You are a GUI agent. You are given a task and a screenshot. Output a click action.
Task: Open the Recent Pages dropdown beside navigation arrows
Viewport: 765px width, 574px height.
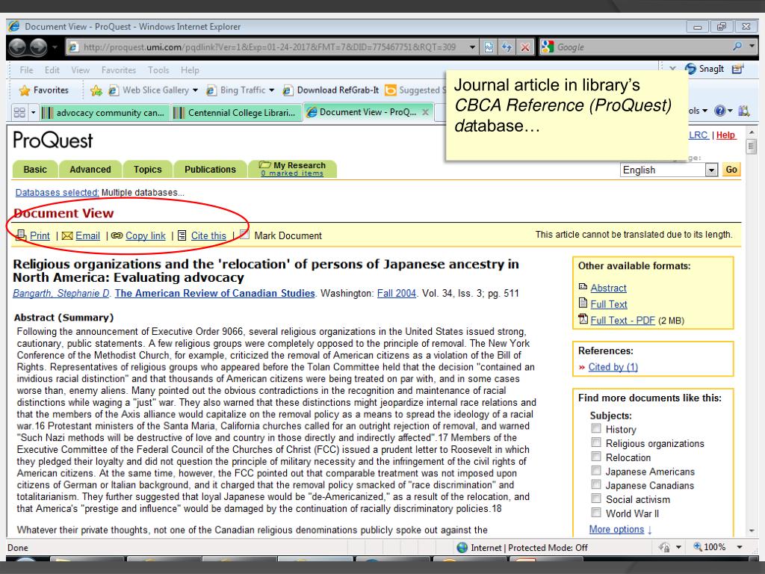pos(55,47)
